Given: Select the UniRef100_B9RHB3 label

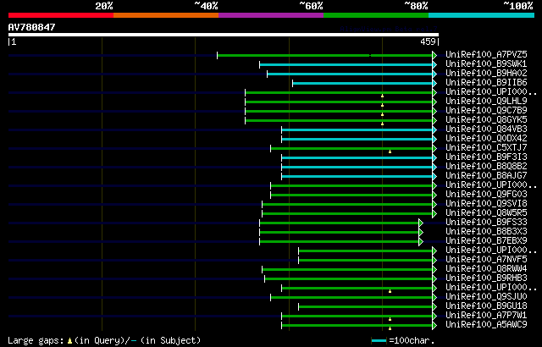Looking at the screenshot, I should [x=486, y=278].
